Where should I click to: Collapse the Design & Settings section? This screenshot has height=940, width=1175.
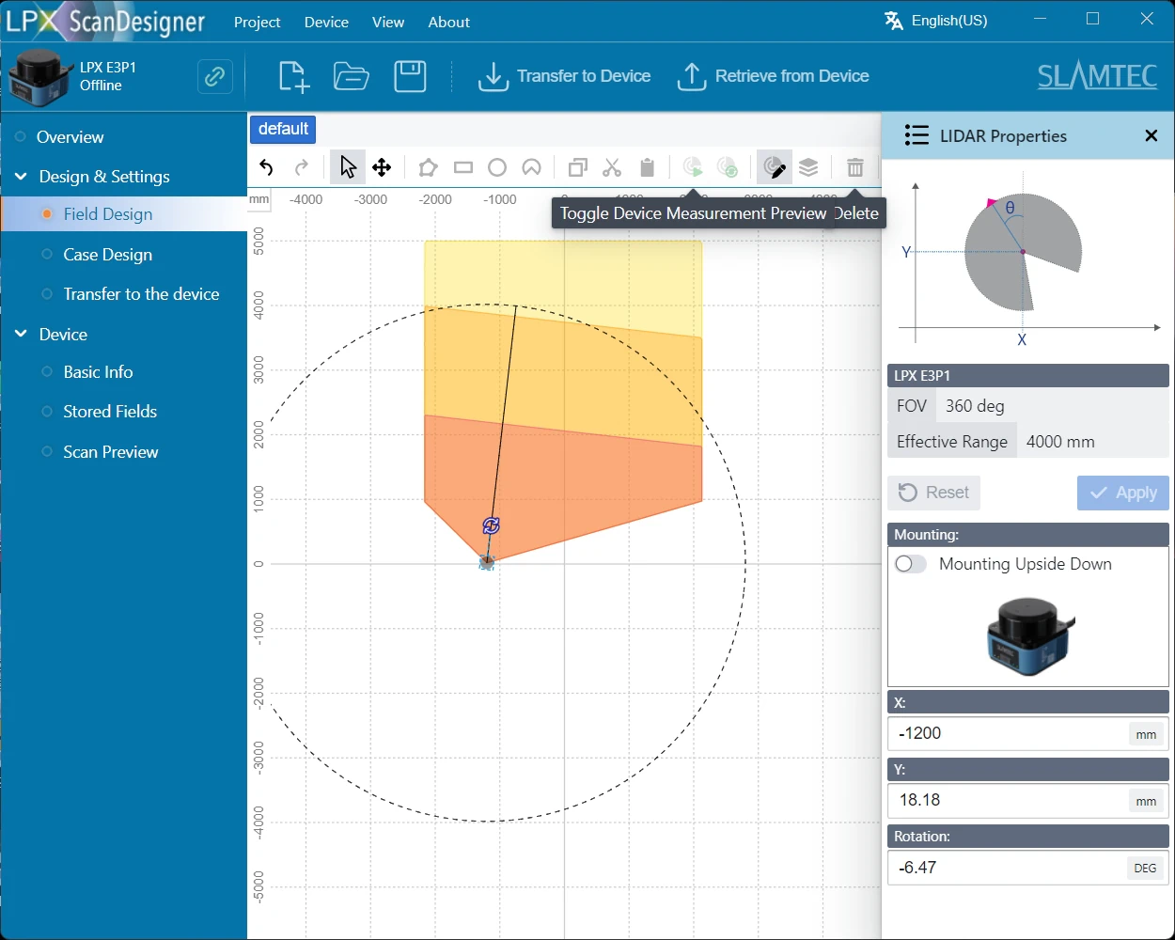click(21, 177)
